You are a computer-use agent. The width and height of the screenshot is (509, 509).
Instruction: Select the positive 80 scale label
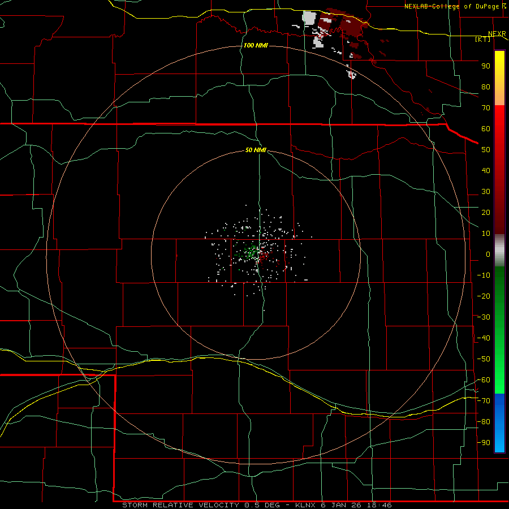coord(486,87)
